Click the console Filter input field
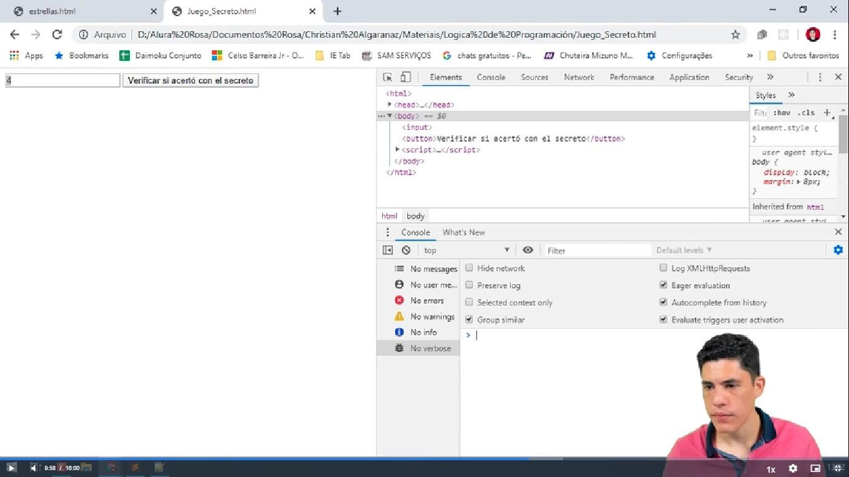 pos(597,250)
